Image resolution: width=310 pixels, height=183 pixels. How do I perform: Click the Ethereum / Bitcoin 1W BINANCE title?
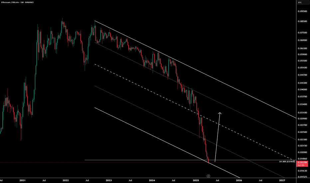pyautogui.click(x=17, y=2)
